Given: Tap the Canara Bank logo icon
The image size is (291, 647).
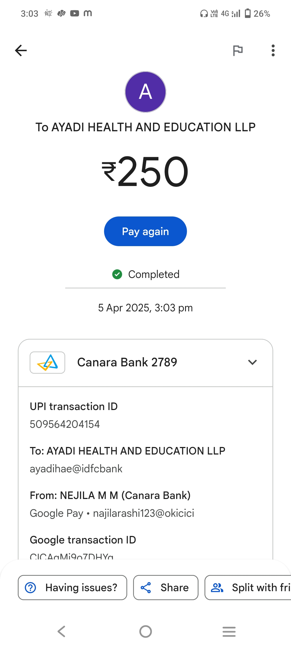Looking at the screenshot, I should pyautogui.click(x=47, y=362).
